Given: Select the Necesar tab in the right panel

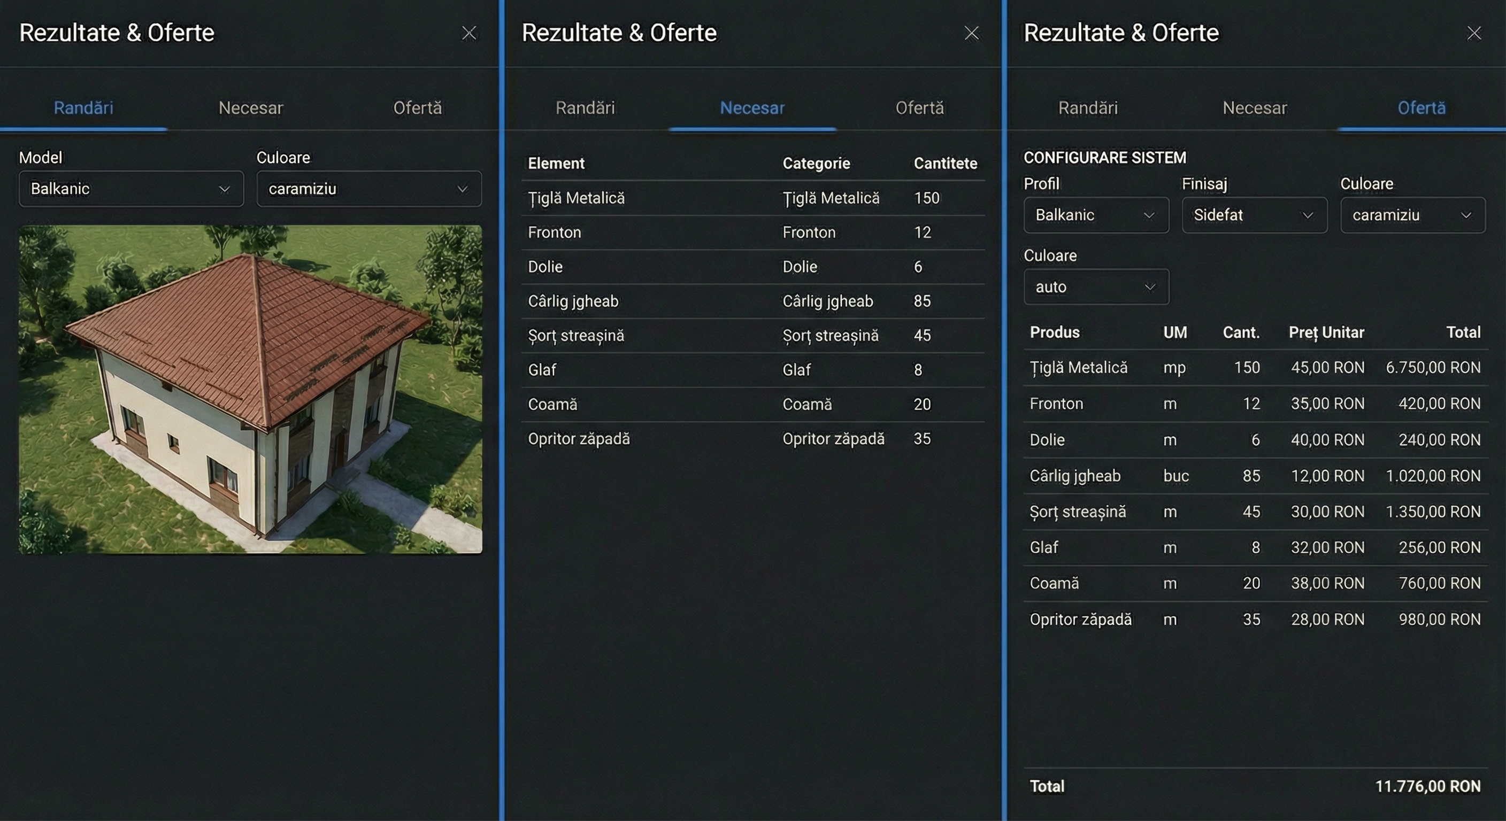Looking at the screenshot, I should (1255, 107).
